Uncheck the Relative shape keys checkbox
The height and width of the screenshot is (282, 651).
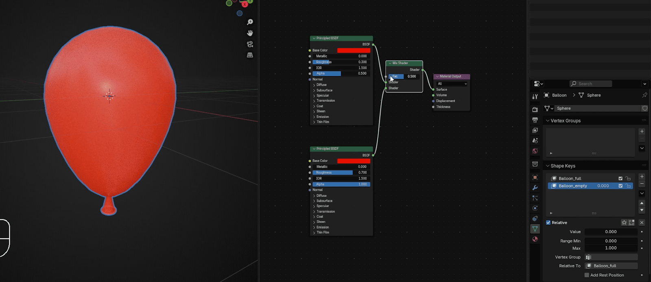[x=548, y=223]
